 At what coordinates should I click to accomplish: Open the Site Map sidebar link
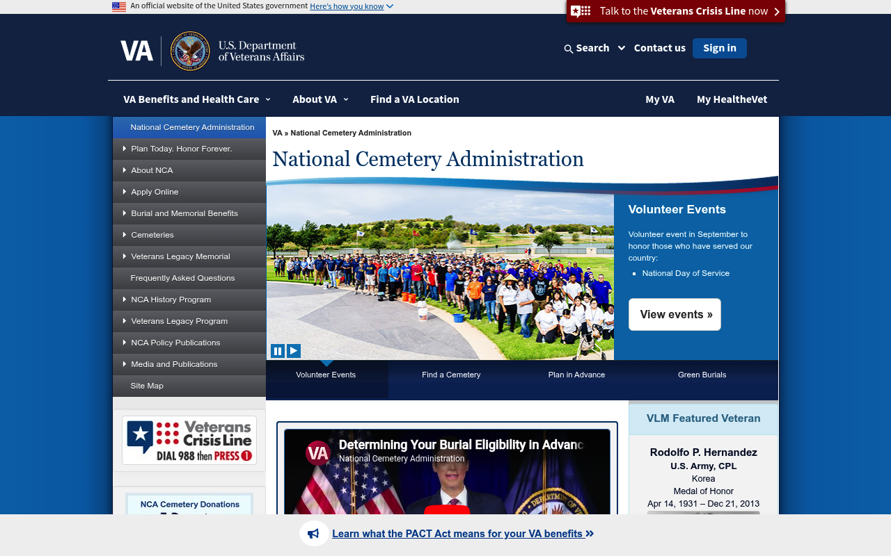189,386
